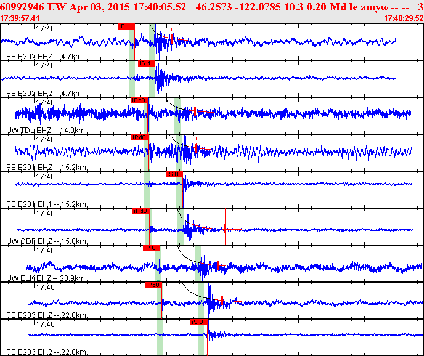
Task: Click the origin time '17:40:05.52' in the header
Action: pyautogui.click(x=160, y=7)
